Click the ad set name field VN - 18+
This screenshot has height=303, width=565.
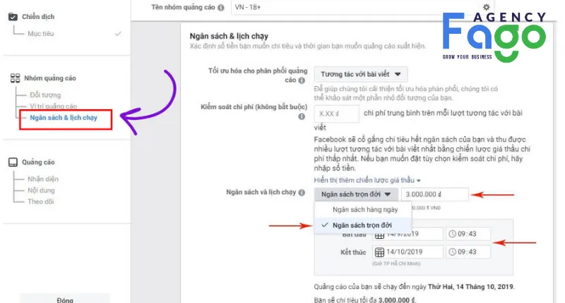click(x=362, y=7)
